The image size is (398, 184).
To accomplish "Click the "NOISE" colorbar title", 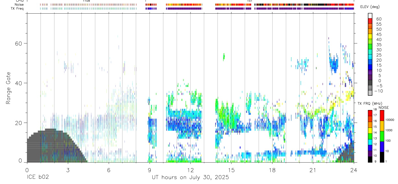I will pos(383,108).
